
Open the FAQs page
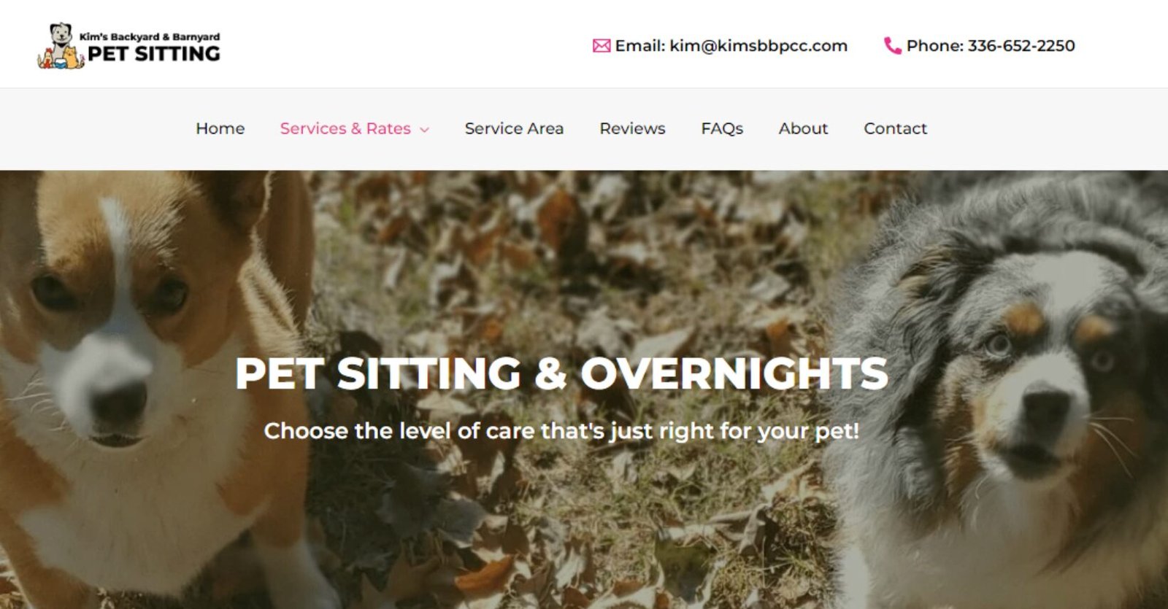pos(722,128)
